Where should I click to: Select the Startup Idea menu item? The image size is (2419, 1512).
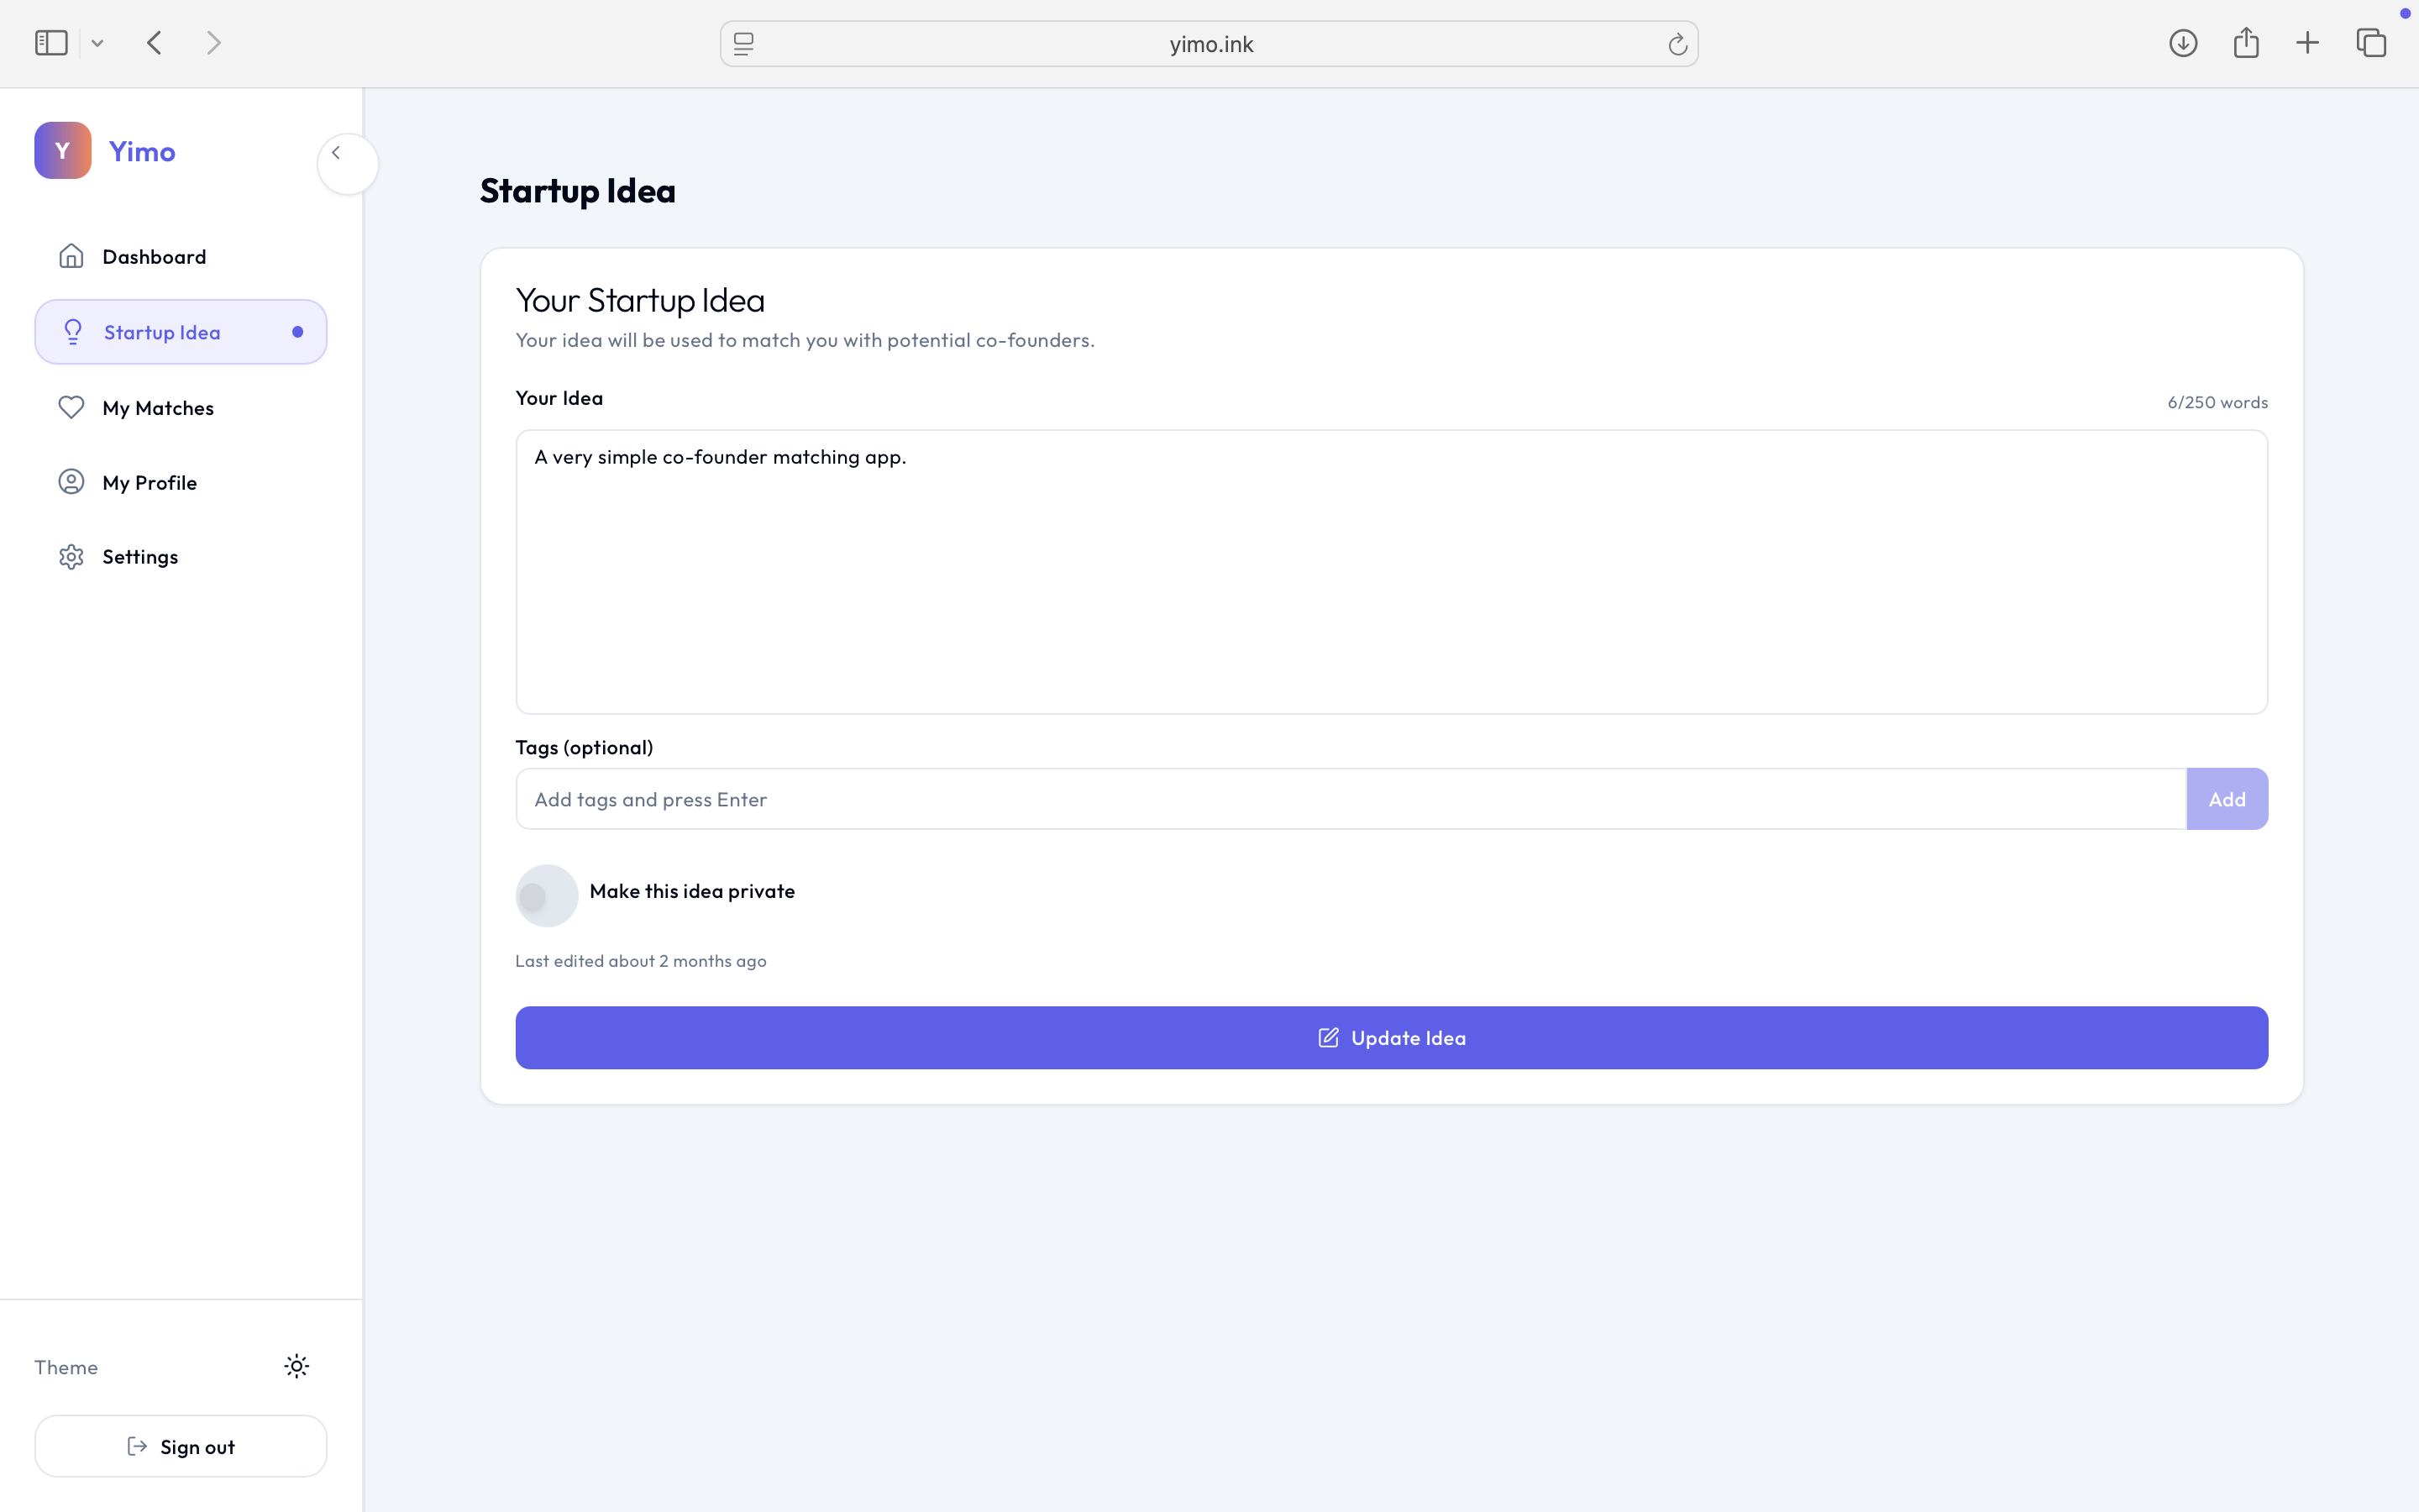point(181,332)
